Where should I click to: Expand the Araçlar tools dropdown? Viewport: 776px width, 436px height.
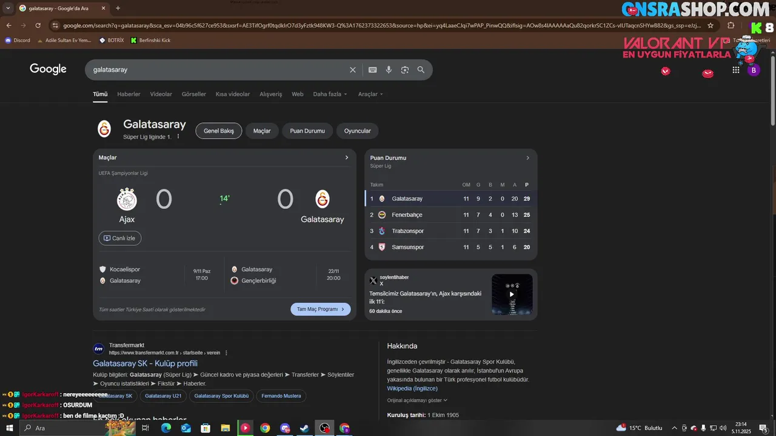pyautogui.click(x=370, y=94)
